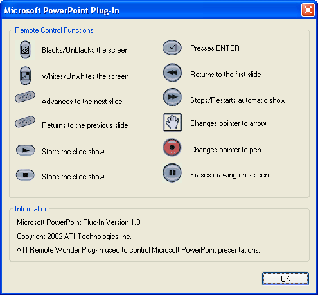
Task: Click the stop icon for stopping slideshow
Action: click(x=25, y=175)
